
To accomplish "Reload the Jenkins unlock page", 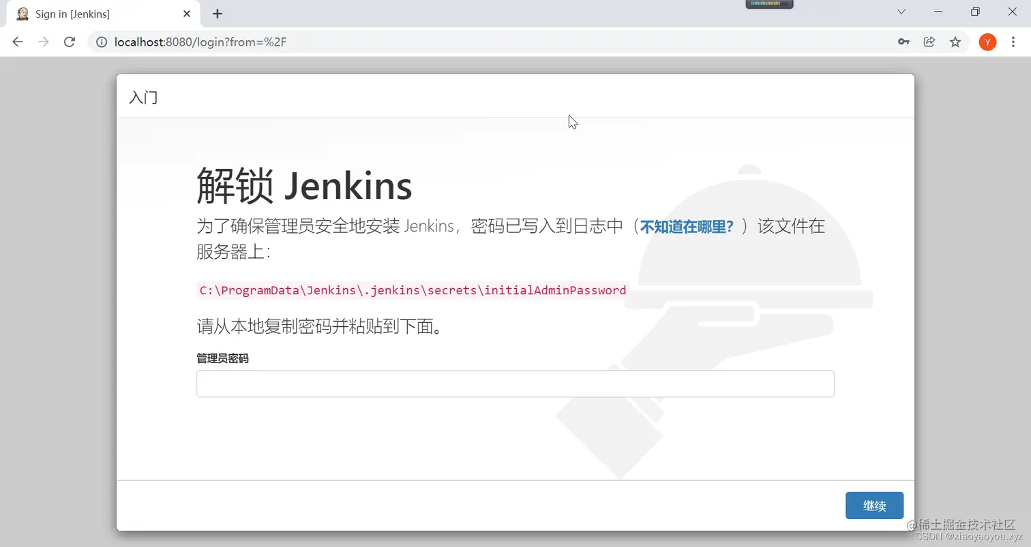I will [x=69, y=42].
